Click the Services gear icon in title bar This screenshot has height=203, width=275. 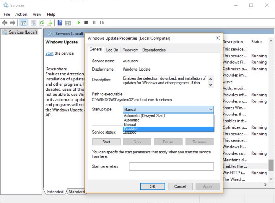pyautogui.click(x=6, y=5)
